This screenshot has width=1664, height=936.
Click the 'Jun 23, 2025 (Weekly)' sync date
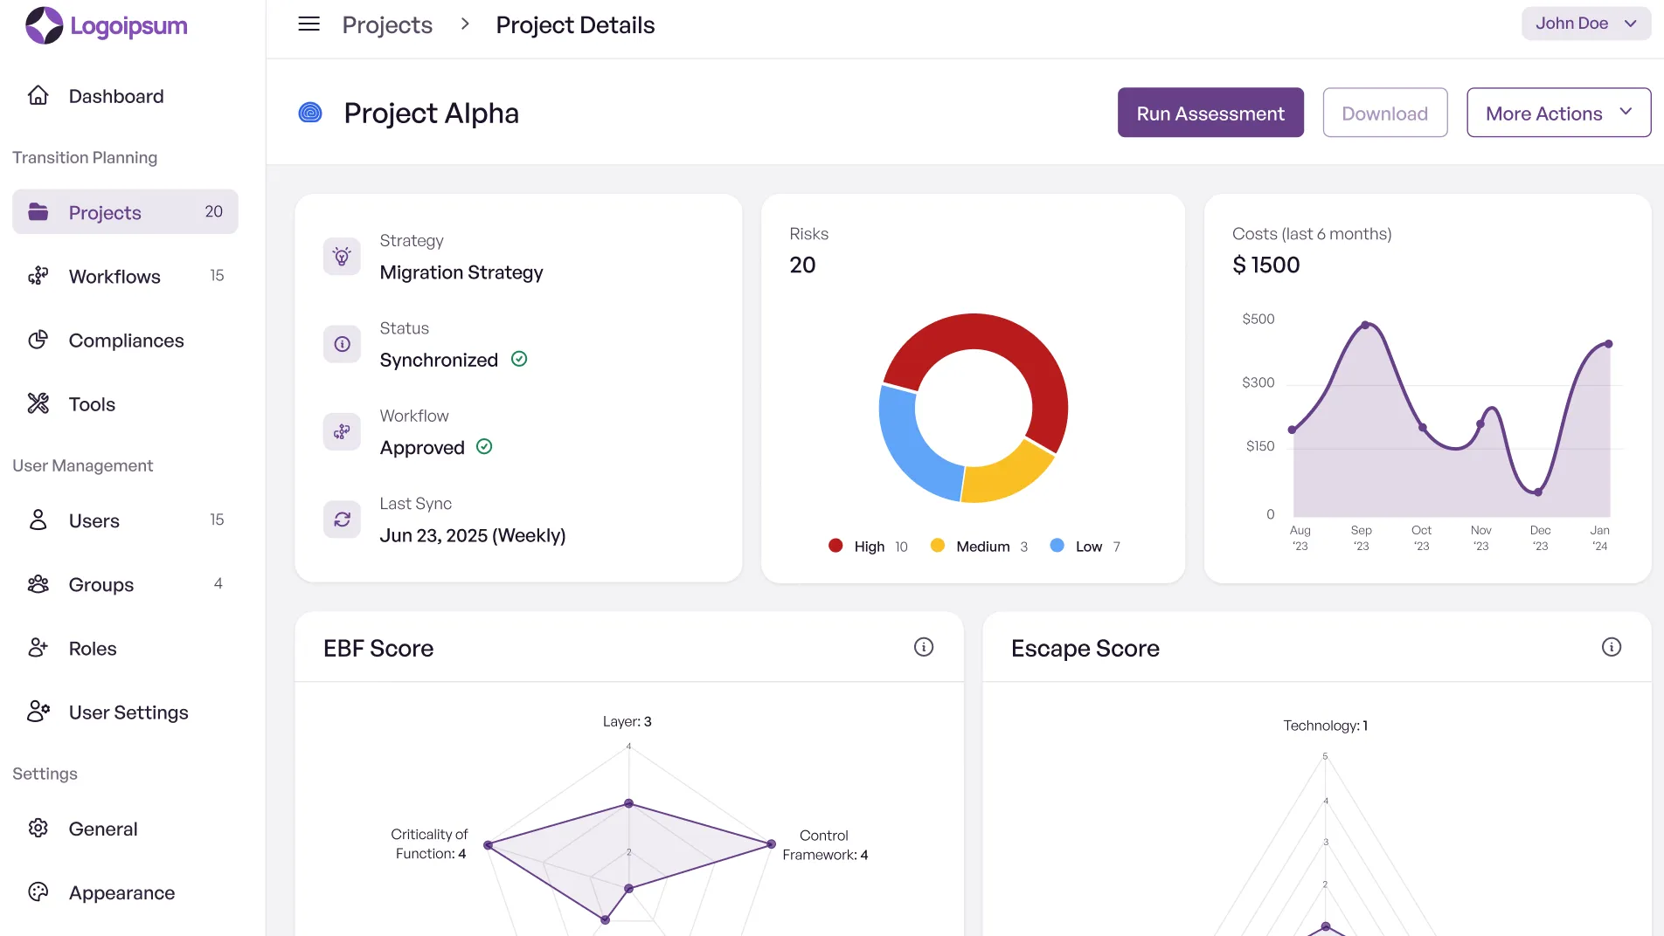pos(473,535)
